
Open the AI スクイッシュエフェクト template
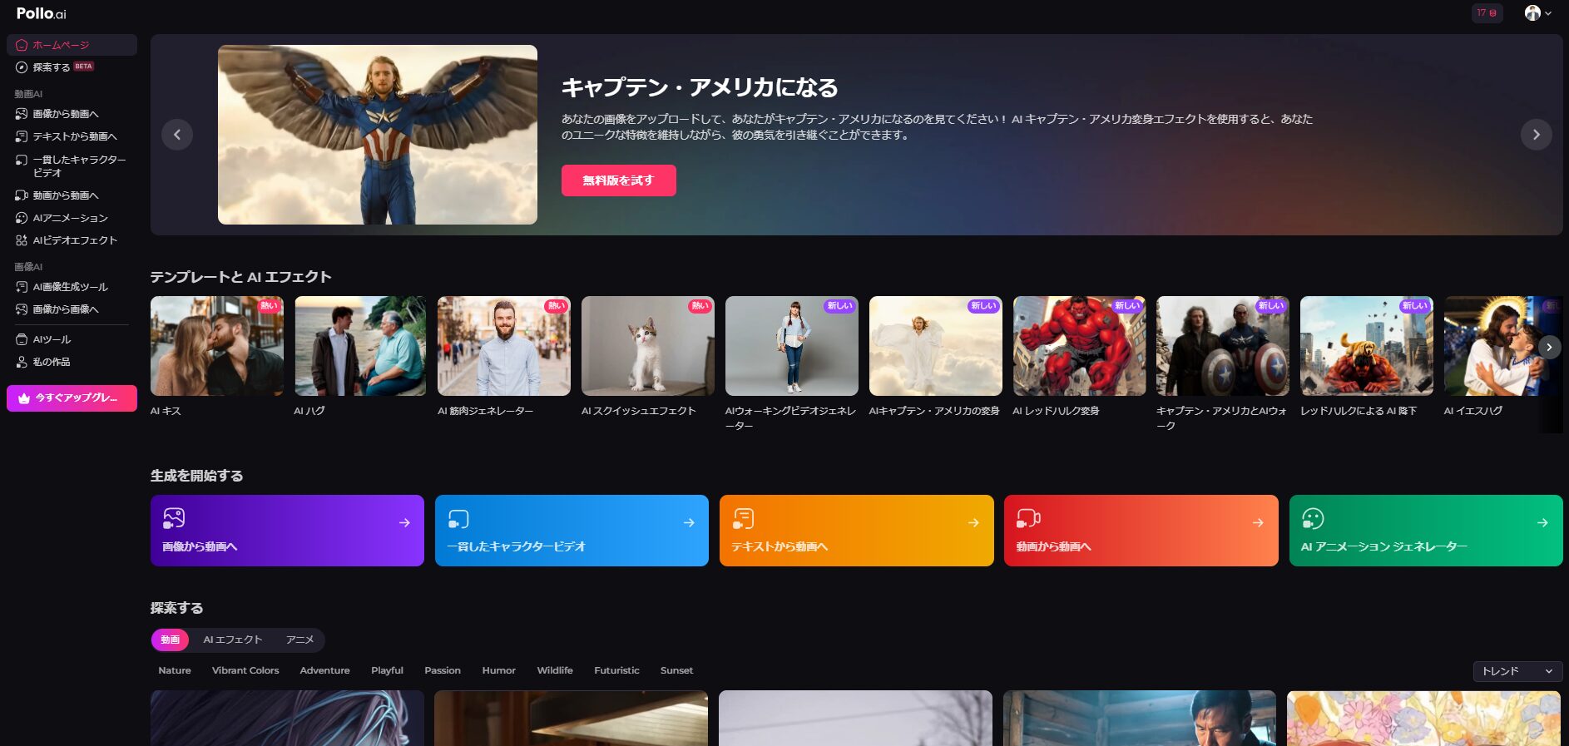pyautogui.click(x=648, y=346)
